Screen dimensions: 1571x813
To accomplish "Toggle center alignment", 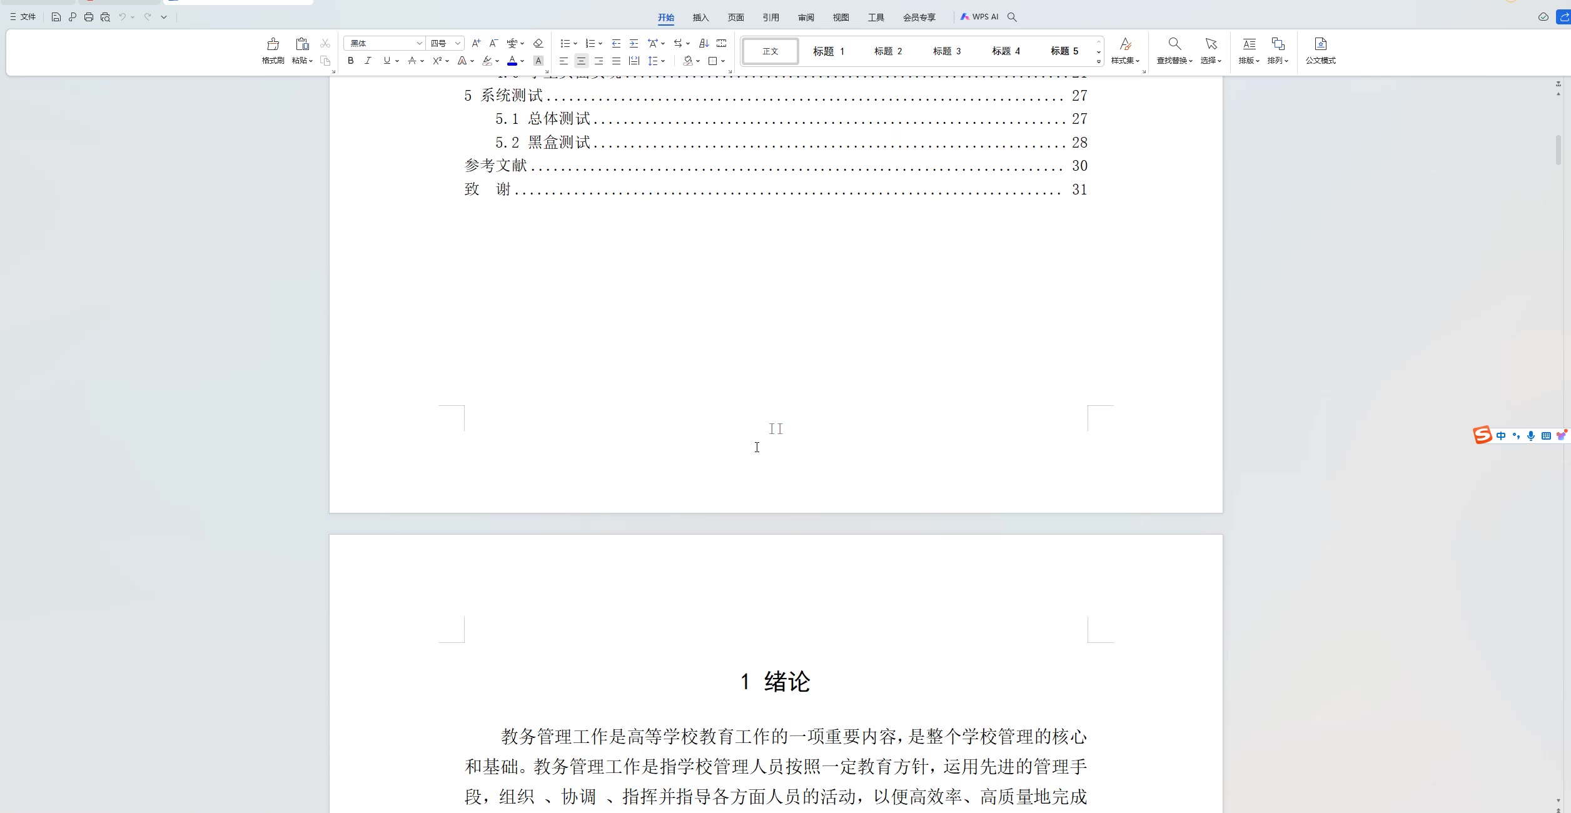I will coord(581,61).
